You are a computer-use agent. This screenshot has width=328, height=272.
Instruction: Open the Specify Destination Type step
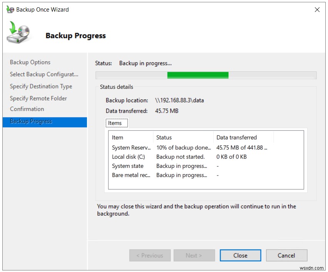(41, 86)
